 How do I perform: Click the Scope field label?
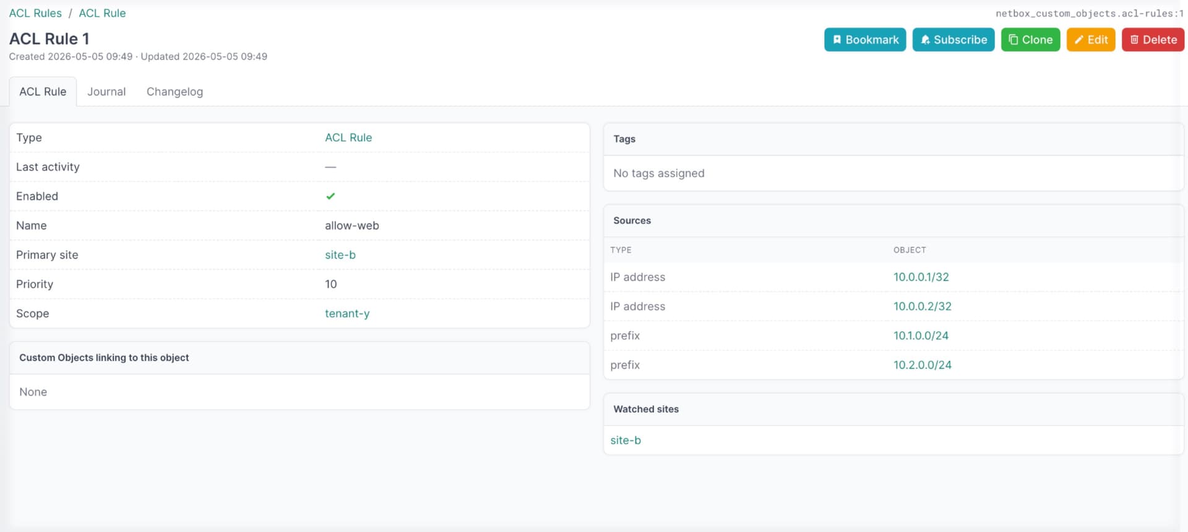coord(32,313)
